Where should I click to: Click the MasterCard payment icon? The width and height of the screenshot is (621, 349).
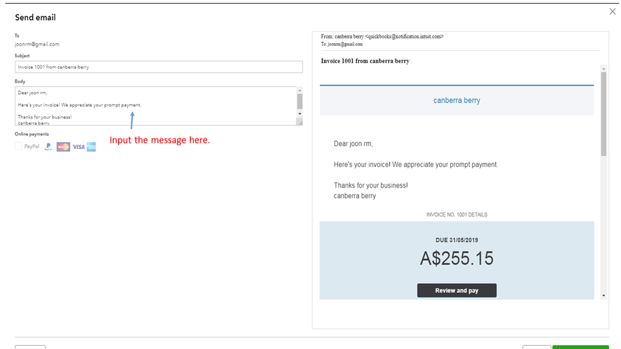pos(63,147)
